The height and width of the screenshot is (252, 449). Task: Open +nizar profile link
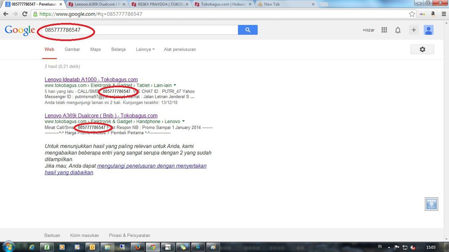coord(368,30)
